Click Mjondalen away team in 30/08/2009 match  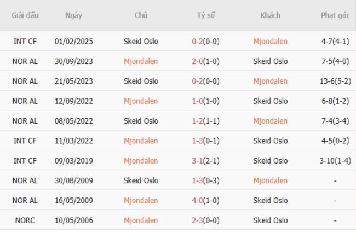[x=270, y=180]
